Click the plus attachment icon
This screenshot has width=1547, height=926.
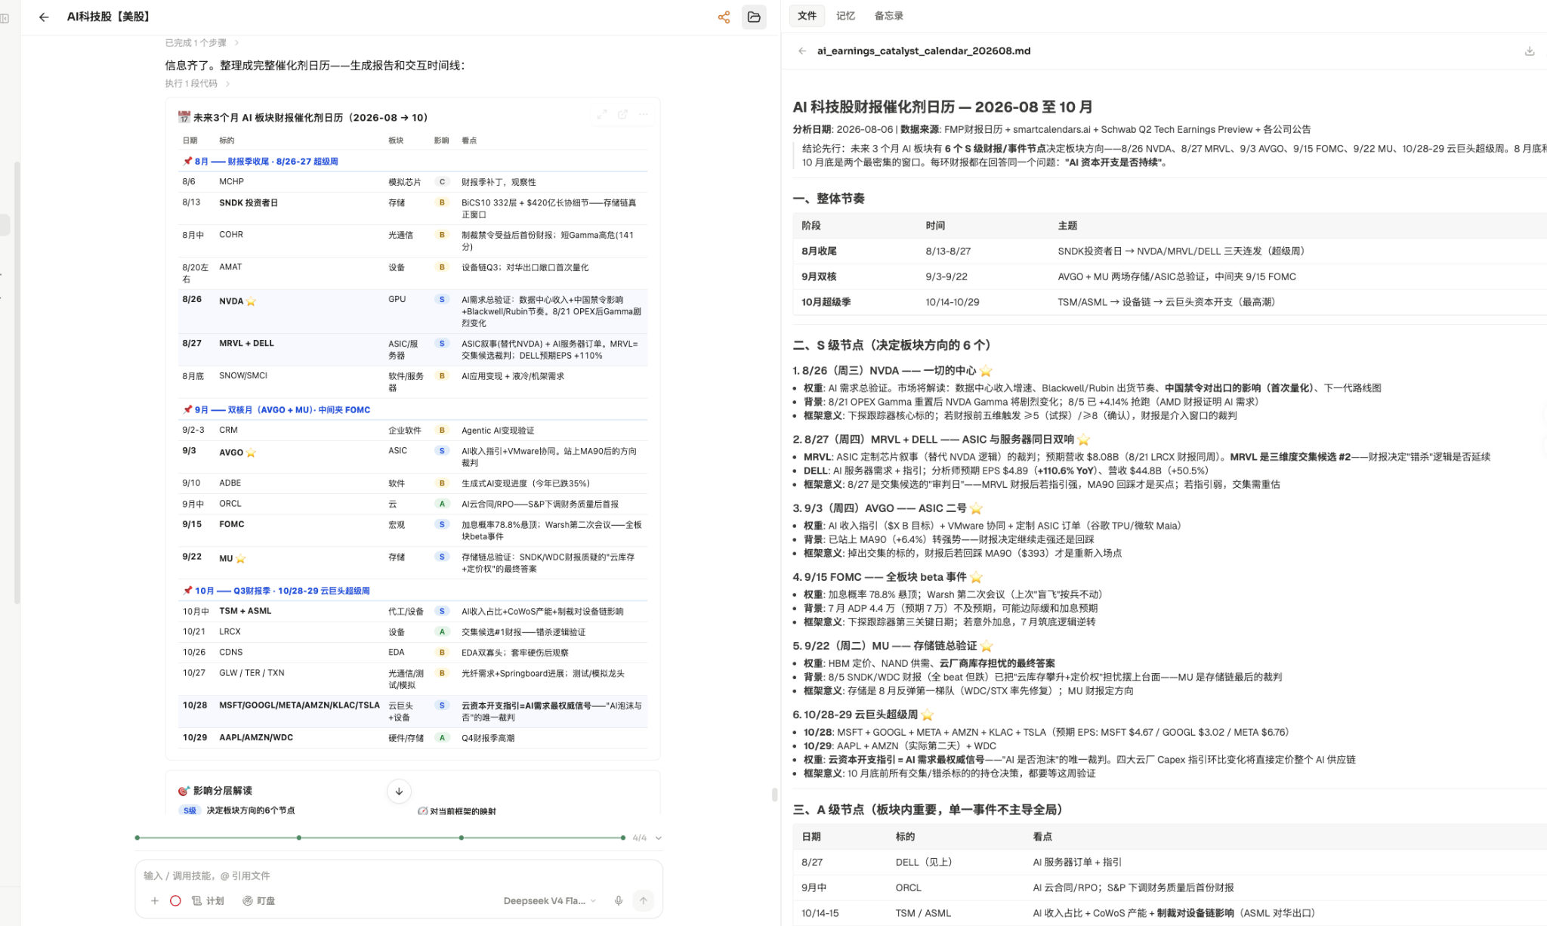click(154, 900)
